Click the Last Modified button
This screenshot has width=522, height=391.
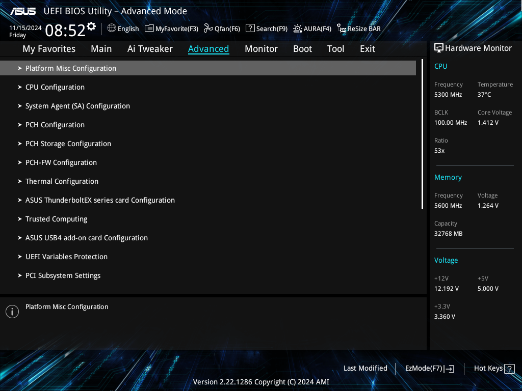click(365, 369)
